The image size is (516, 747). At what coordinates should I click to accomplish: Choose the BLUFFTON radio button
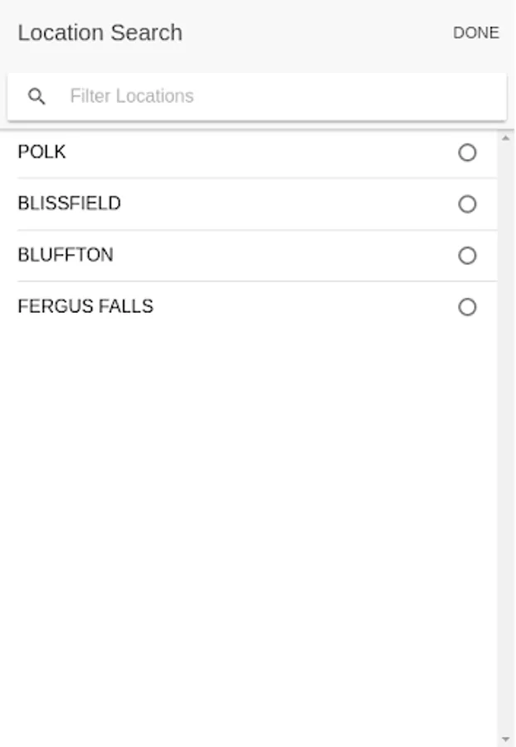tap(467, 256)
